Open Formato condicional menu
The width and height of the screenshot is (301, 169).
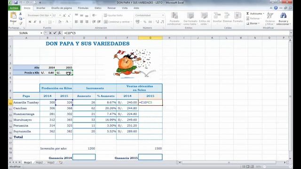174,19
